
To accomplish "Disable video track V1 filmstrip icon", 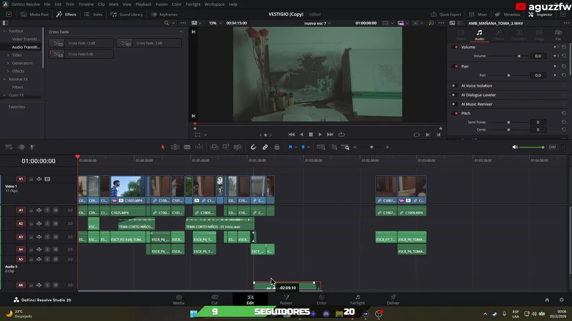I will [47, 179].
